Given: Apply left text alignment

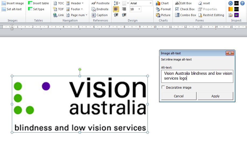Looking at the screenshot, I should tap(116, 9).
